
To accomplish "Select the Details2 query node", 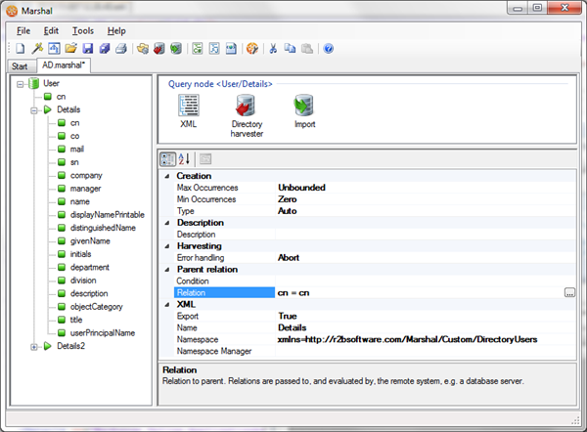I will click(70, 346).
